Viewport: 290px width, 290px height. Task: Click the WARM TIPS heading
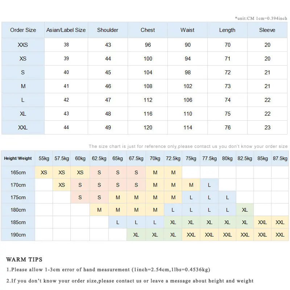24,260
